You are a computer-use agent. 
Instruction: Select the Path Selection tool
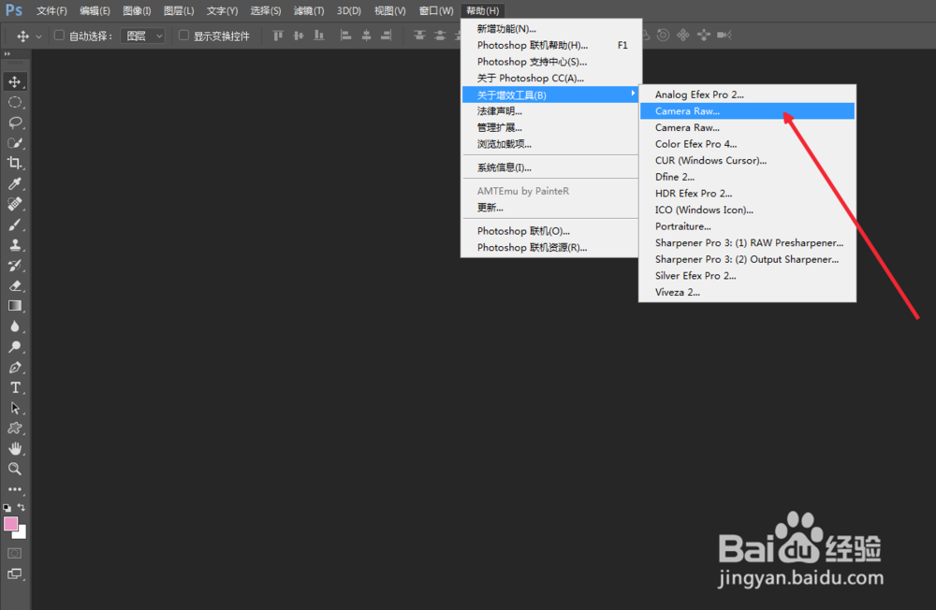point(15,408)
